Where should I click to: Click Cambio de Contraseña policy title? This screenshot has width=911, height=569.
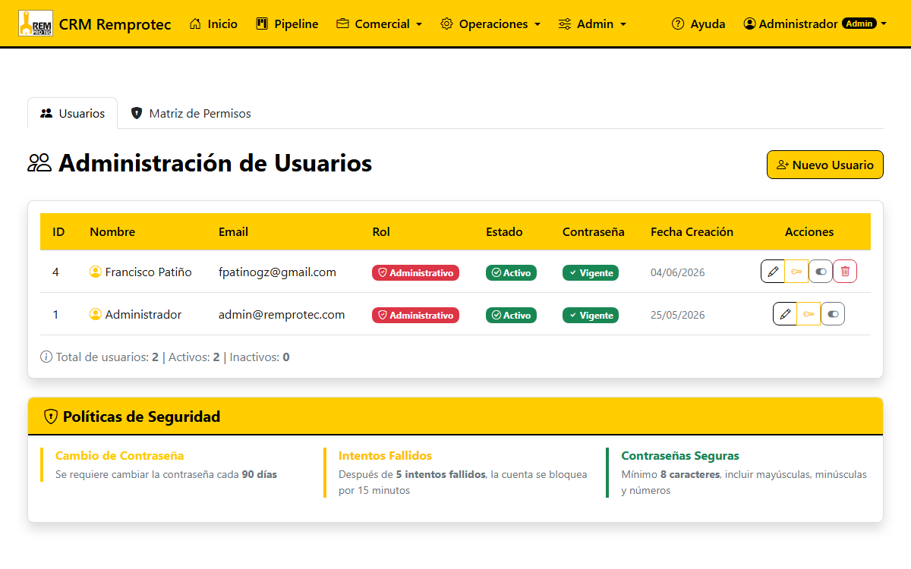pyautogui.click(x=119, y=455)
